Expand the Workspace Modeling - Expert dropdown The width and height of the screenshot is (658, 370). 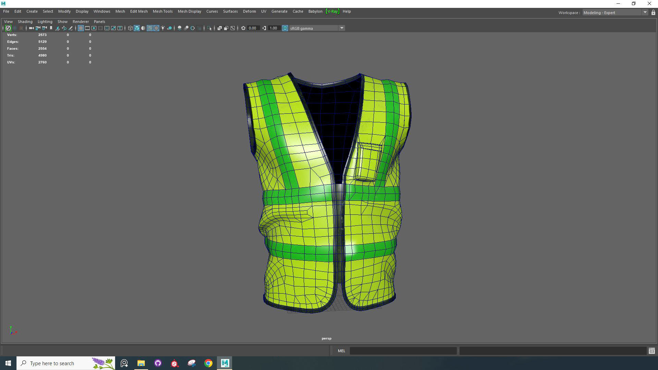coord(645,13)
